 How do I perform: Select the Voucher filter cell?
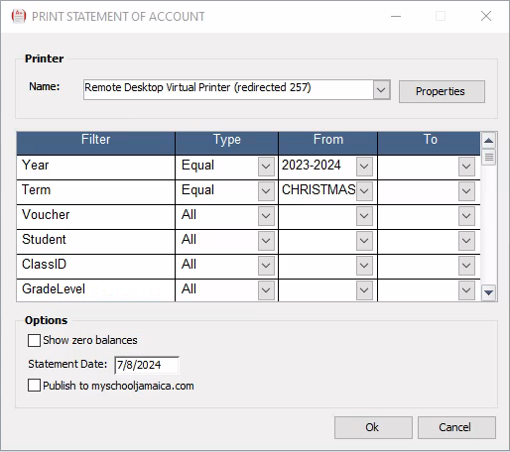click(x=95, y=217)
